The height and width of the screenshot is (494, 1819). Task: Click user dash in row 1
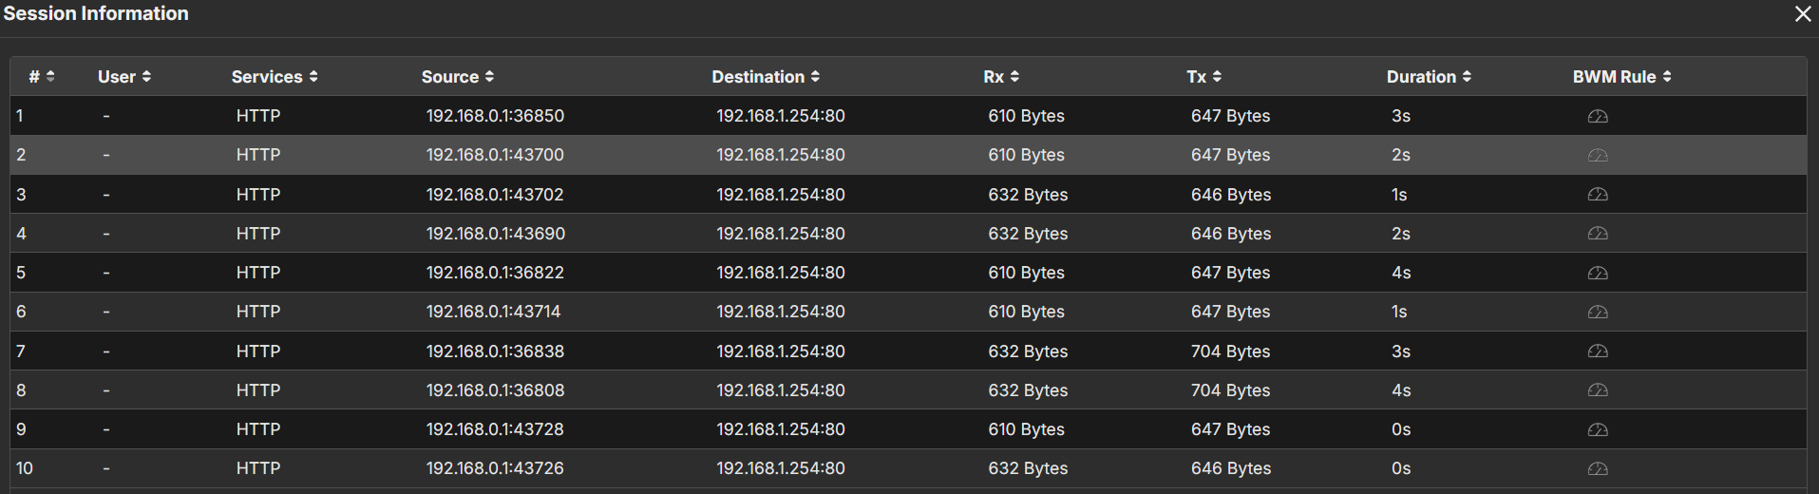click(x=106, y=116)
